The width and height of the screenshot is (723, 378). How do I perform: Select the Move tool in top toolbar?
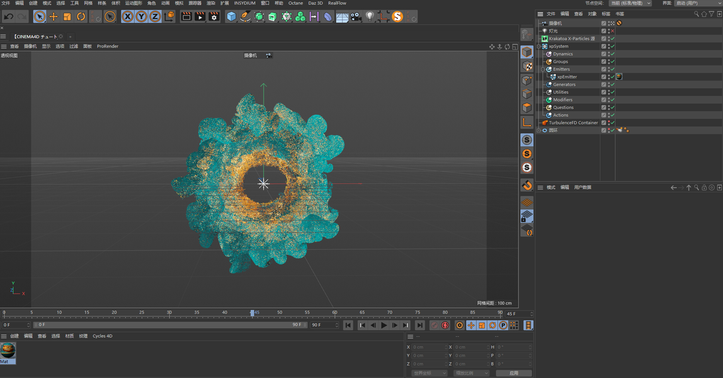tap(54, 17)
